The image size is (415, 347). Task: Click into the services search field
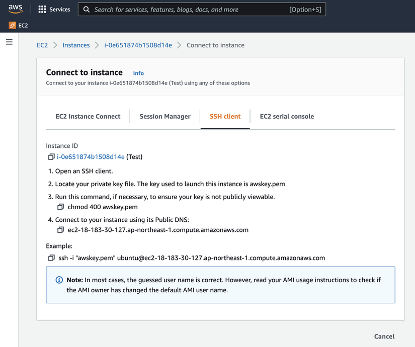coord(191,9)
